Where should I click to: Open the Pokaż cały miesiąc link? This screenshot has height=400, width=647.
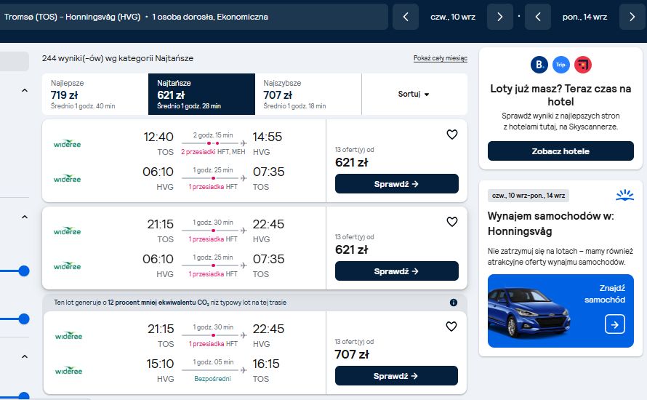point(441,58)
